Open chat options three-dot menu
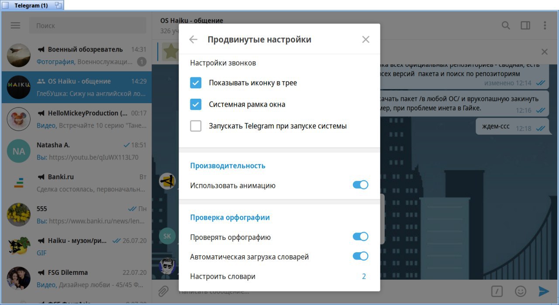559x305 pixels. pos(545,25)
